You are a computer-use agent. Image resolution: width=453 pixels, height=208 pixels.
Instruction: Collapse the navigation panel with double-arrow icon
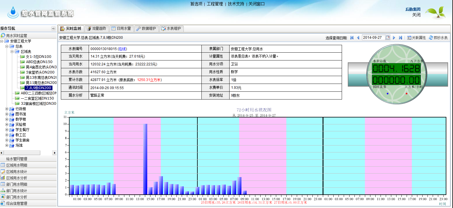click(53, 28)
